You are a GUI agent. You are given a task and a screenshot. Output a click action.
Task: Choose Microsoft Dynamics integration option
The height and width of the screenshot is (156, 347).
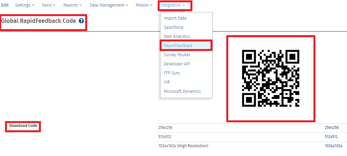click(182, 91)
